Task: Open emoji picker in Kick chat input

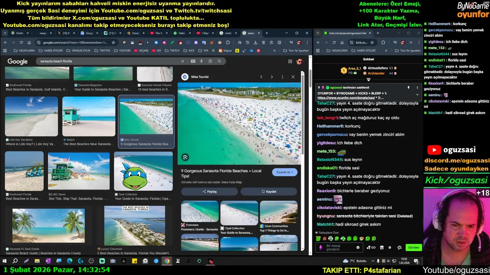Action: pyautogui.click(x=358, y=247)
